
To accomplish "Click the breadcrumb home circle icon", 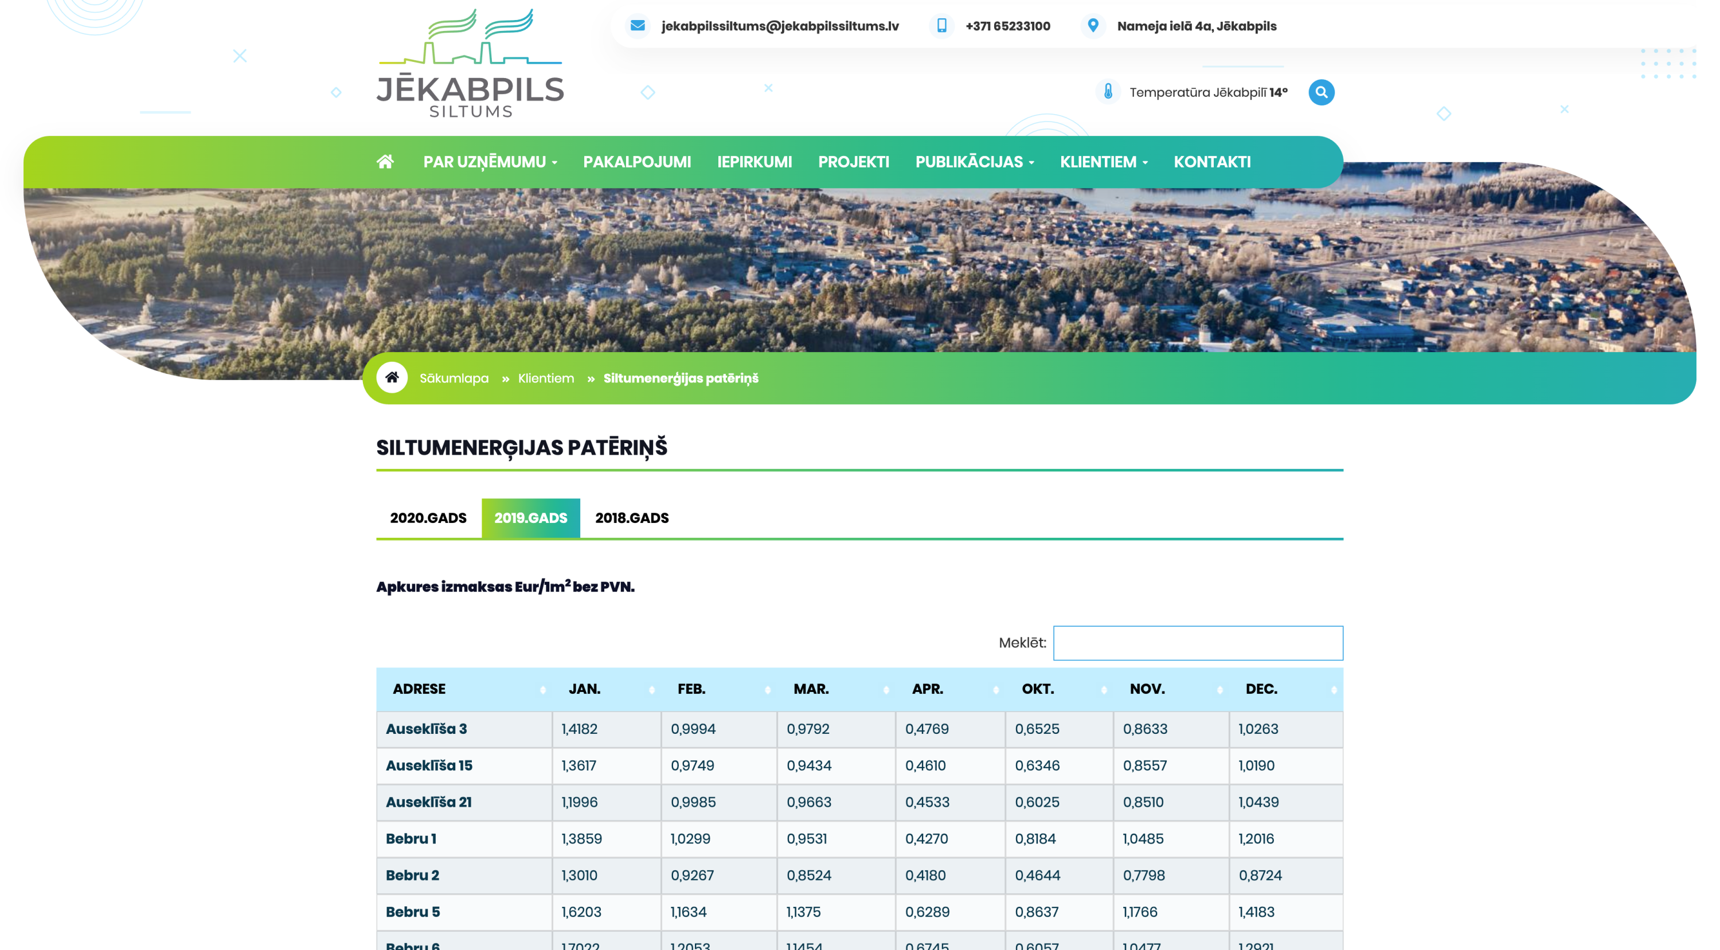I will [392, 378].
